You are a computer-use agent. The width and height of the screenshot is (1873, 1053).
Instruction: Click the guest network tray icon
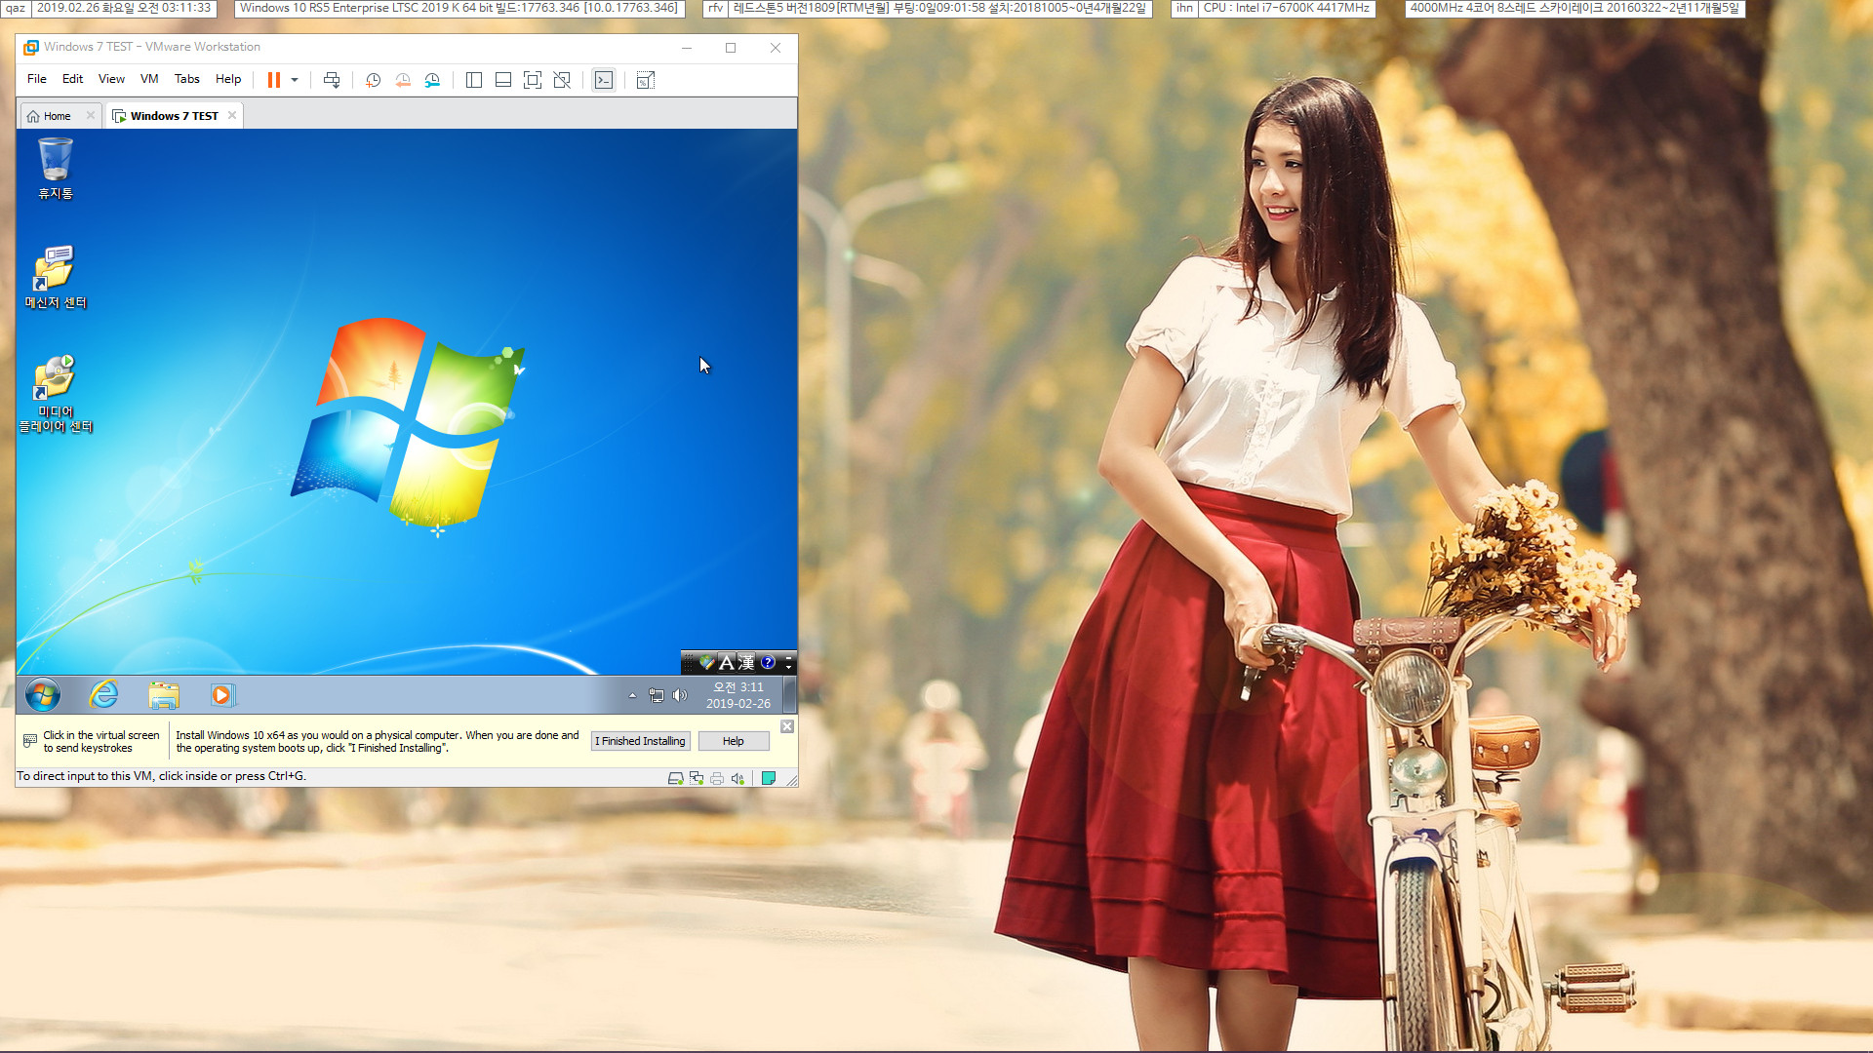[x=657, y=695]
